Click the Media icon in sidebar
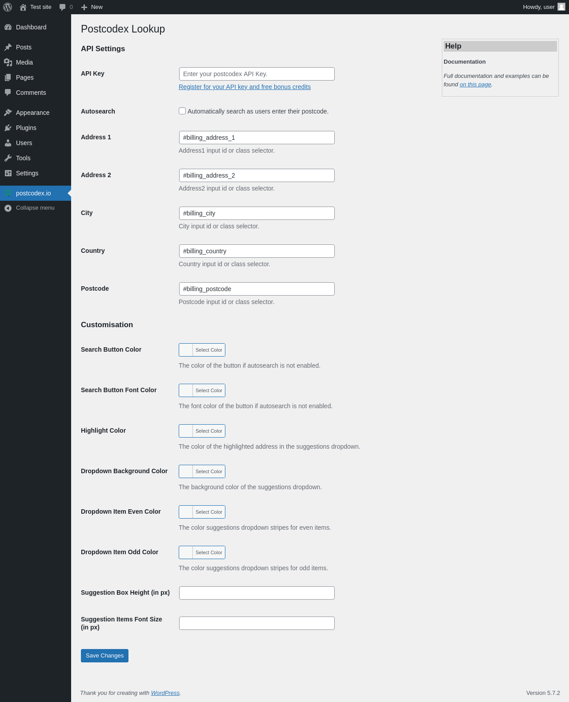The width and height of the screenshot is (569, 702). tap(8, 62)
